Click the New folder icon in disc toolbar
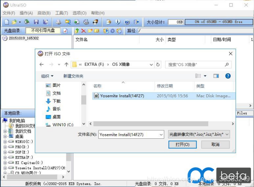Screen dimensions: 254x187 tap(90, 30)
